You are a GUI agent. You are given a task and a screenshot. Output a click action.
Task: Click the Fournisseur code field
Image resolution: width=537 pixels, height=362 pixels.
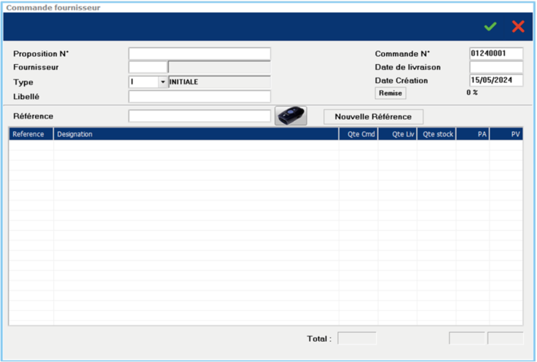pyautogui.click(x=148, y=68)
